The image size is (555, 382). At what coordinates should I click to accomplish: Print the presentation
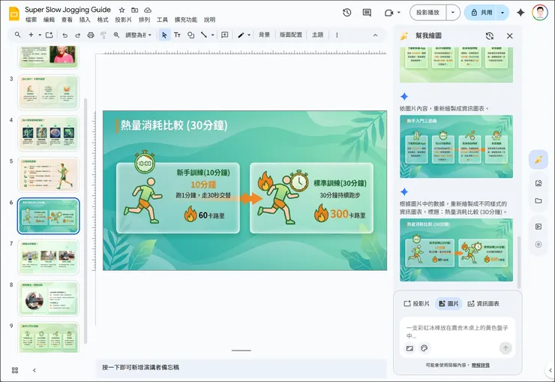pos(91,35)
